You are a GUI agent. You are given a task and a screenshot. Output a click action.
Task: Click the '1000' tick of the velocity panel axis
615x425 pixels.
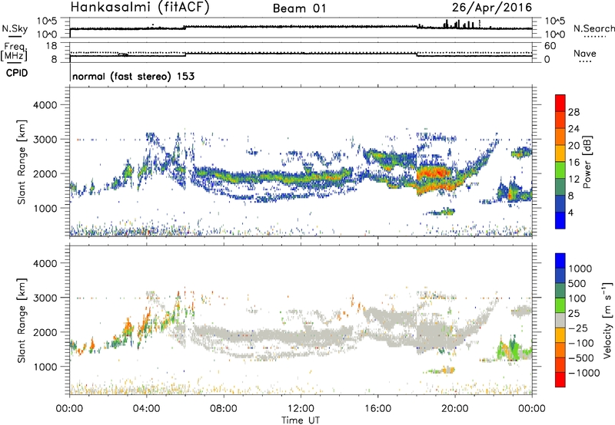click(x=45, y=367)
